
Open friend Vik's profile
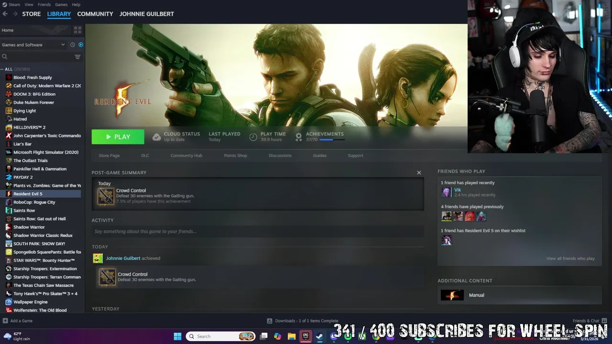(458, 190)
